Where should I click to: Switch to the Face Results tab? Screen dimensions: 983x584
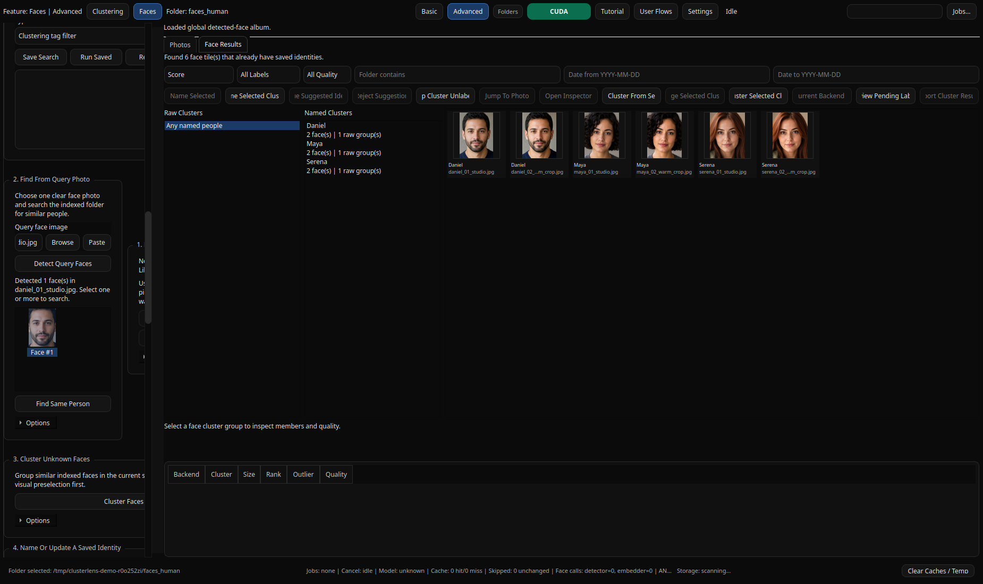(x=223, y=45)
